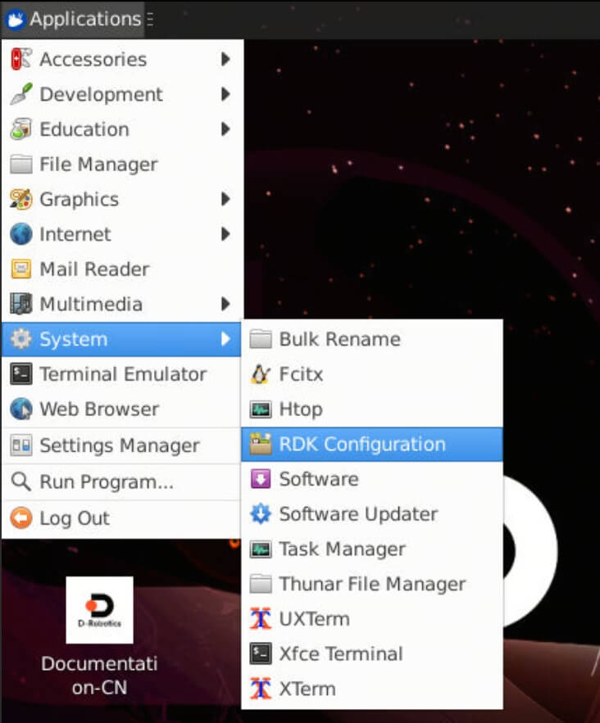The width and height of the screenshot is (600, 723).
Task: Click the RDK Configuration icon
Action: coord(260,445)
